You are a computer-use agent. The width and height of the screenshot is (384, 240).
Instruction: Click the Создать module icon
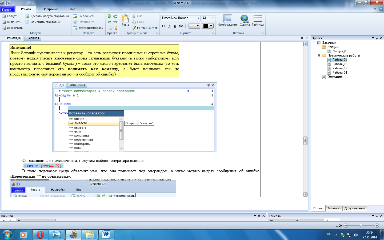coord(4,16)
